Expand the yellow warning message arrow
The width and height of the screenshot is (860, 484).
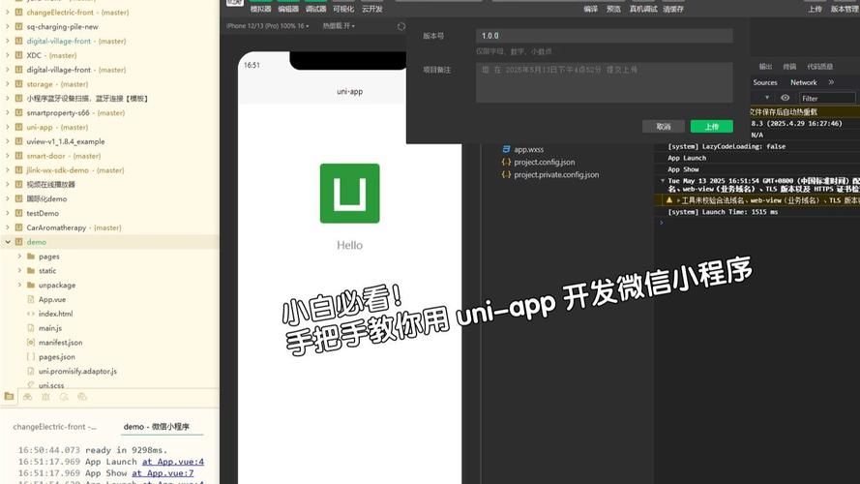pyautogui.click(x=678, y=200)
